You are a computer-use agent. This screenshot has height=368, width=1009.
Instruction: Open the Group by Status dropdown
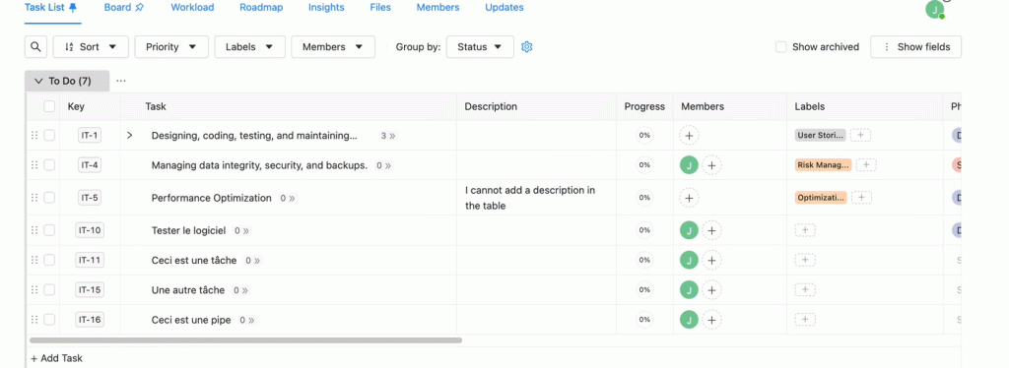pyautogui.click(x=480, y=47)
